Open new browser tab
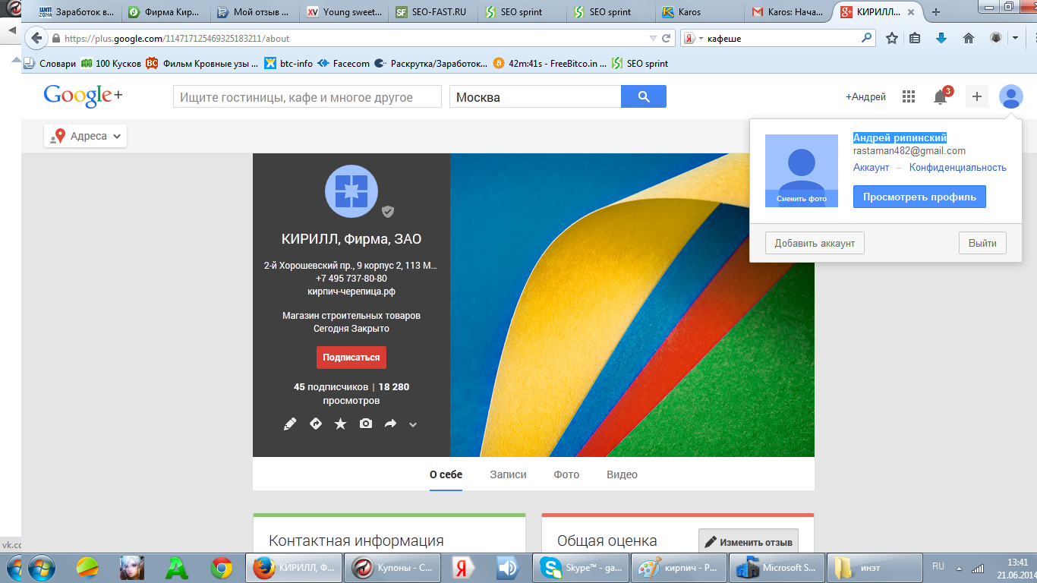 [936, 11]
